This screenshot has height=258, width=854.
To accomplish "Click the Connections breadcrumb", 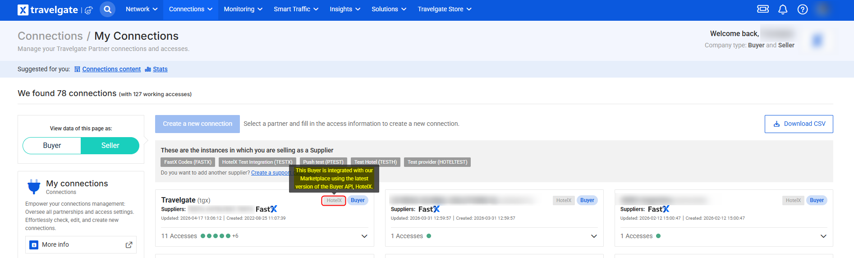I will click(50, 36).
